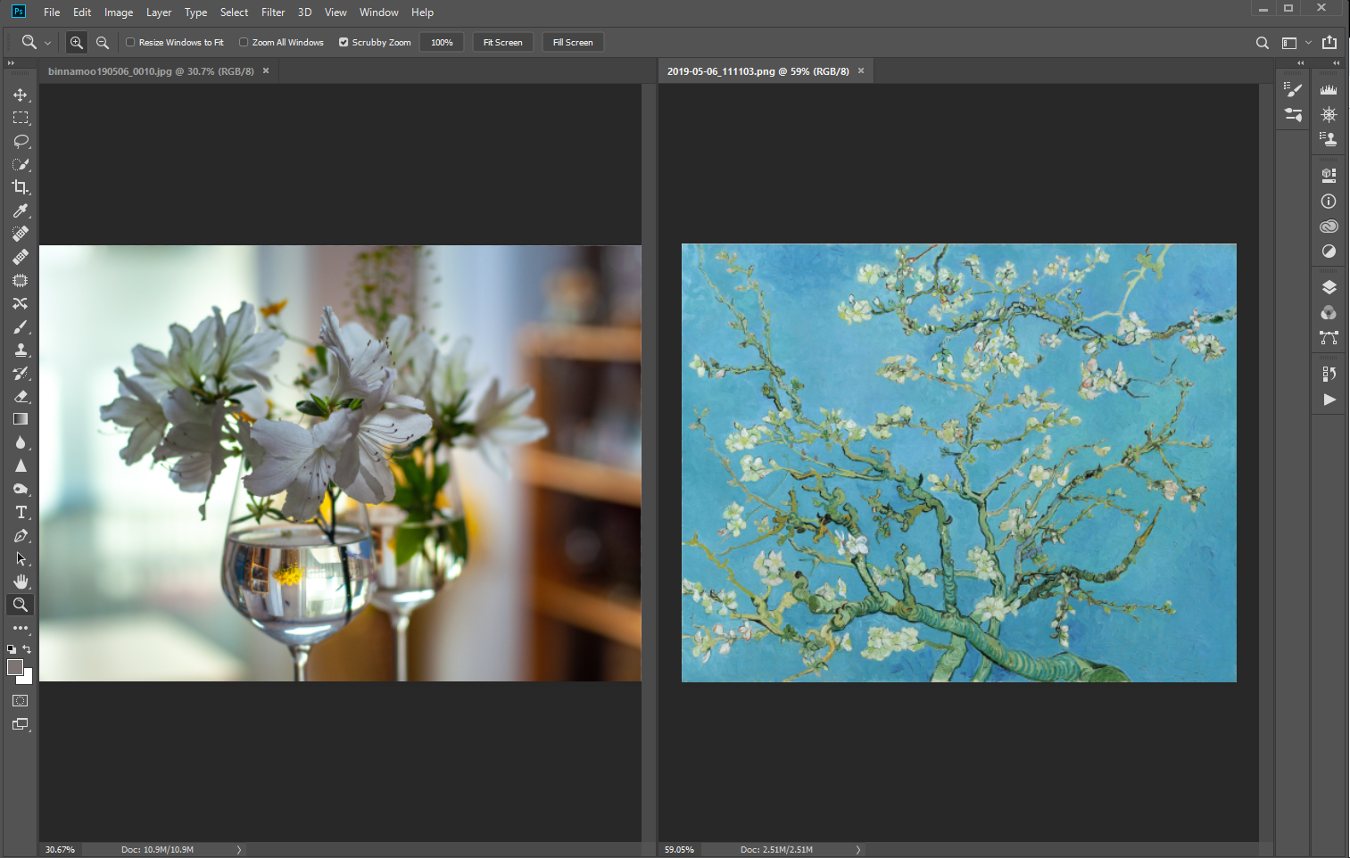Expand the Brush panel column arrows
Screen dimensions: 1350x858
pyautogui.click(x=1300, y=63)
